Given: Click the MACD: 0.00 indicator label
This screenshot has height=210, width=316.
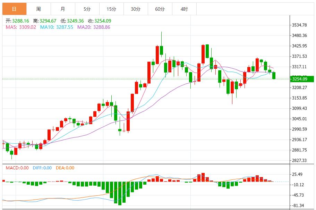Looking at the screenshot, I should click(17, 168).
